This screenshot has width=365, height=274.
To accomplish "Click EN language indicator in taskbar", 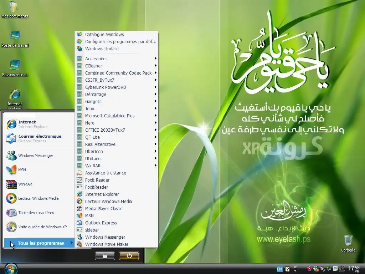I will coord(279,269).
